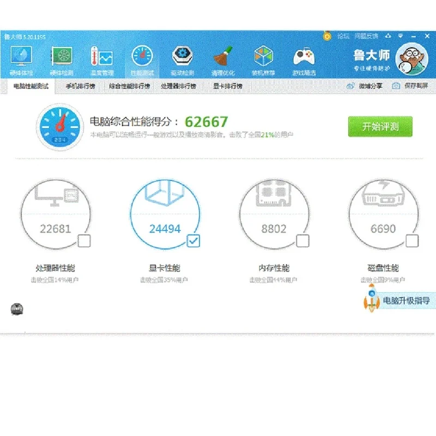Uncheck the 显卡性能 checkbox
The height and width of the screenshot is (436, 436).
click(x=193, y=241)
